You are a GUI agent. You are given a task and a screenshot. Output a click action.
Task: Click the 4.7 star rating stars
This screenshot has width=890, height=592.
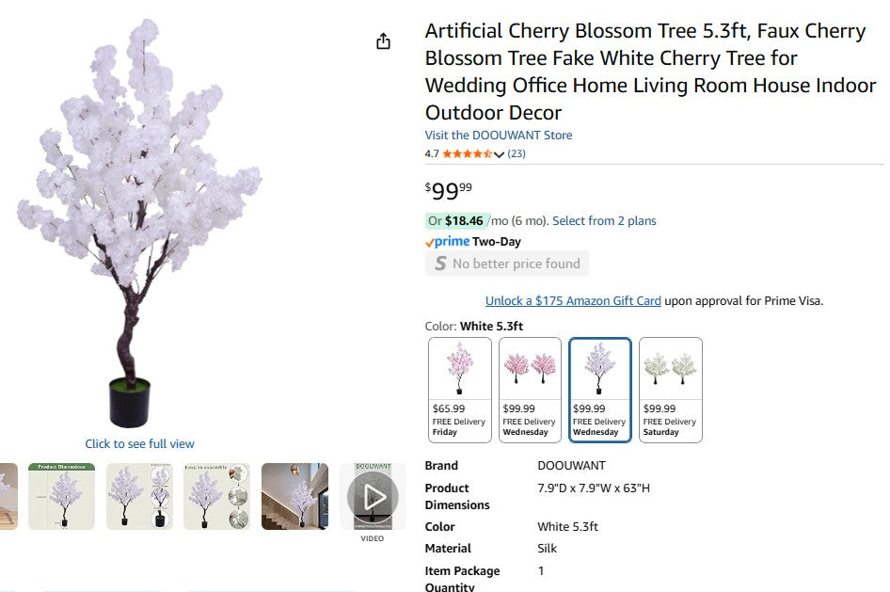click(468, 152)
